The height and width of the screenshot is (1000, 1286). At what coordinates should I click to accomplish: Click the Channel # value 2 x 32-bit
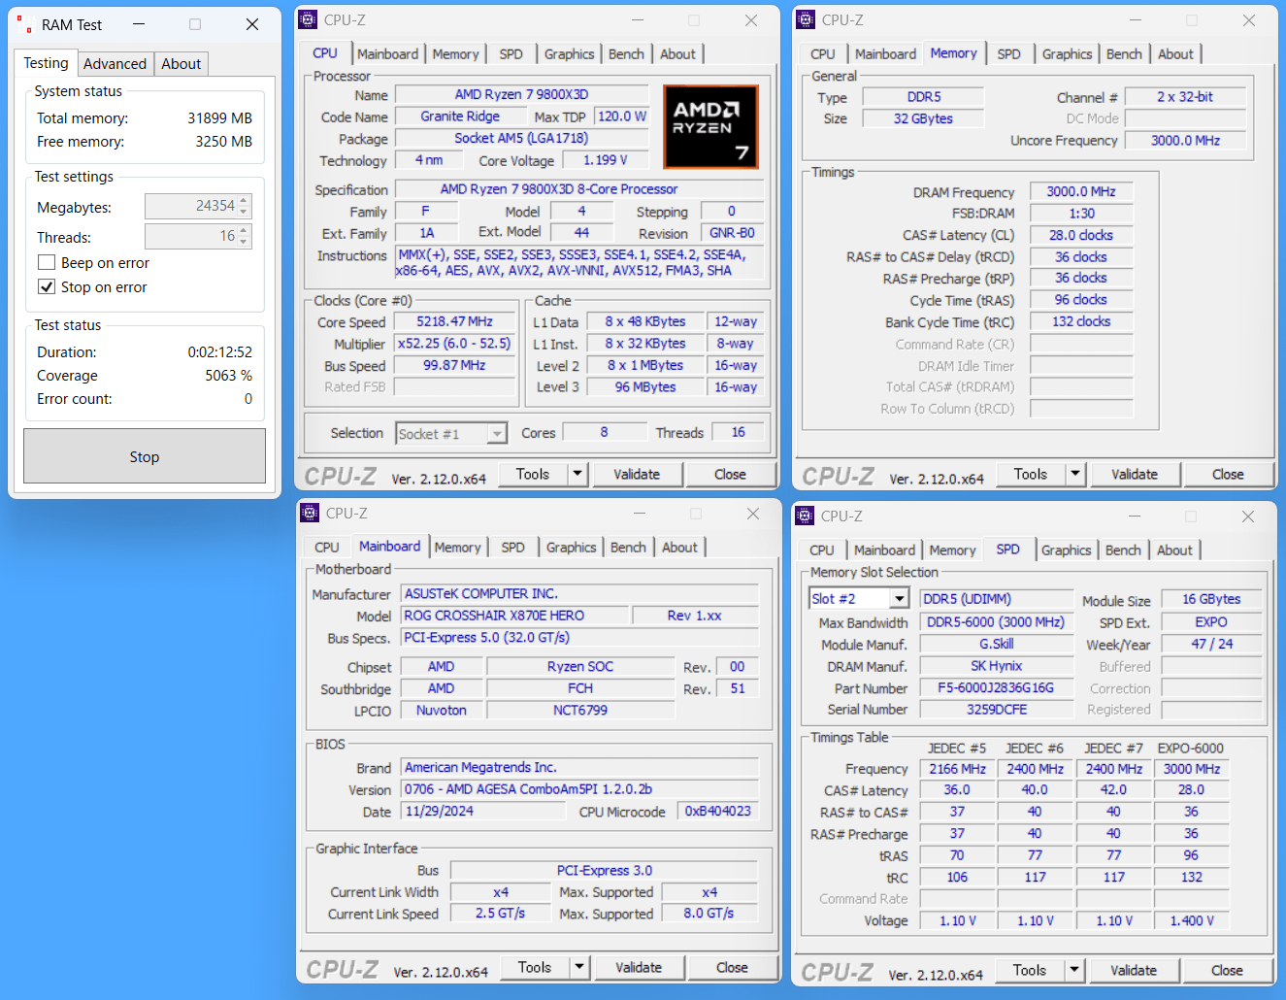tap(1185, 97)
